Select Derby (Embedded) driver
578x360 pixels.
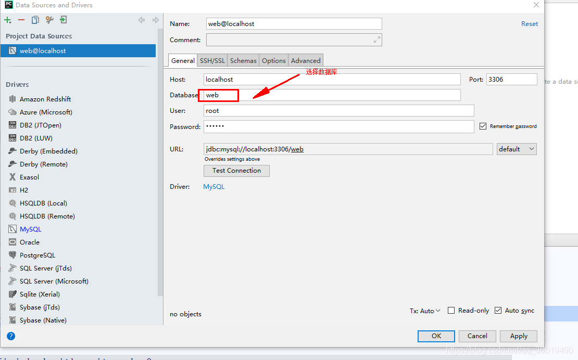click(x=48, y=151)
